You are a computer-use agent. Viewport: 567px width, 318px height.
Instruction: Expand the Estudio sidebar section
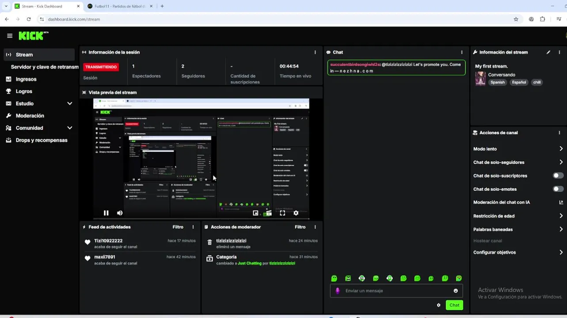pos(69,103)
